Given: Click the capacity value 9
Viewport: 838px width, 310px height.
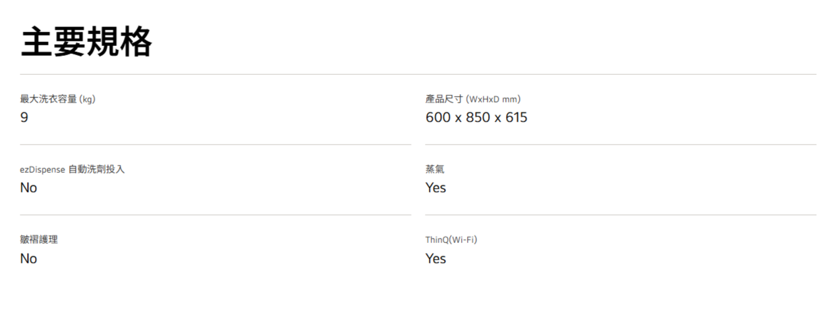Looking at the screenshot, I should [24, 118].
